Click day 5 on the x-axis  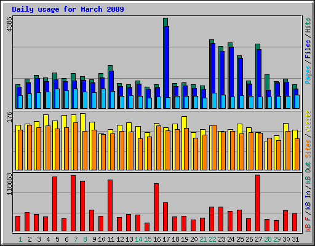[57, 239]
